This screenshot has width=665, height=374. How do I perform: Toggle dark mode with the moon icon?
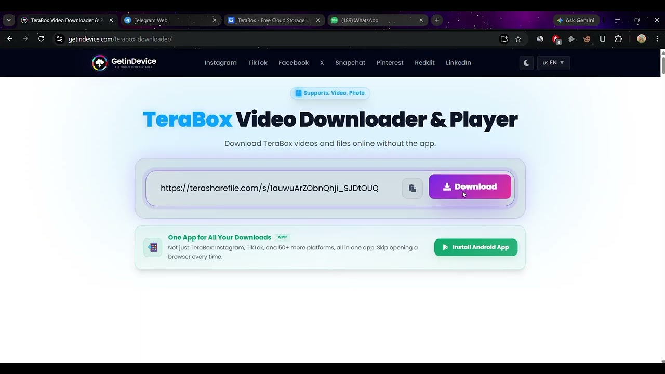[526, 63]
